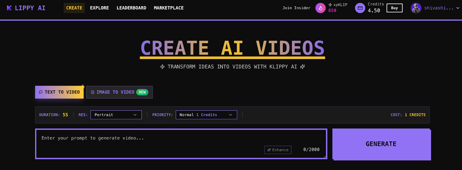462x170 pixels.
Task: Click the 0/2000 character counter
Action: pos(311,150)
